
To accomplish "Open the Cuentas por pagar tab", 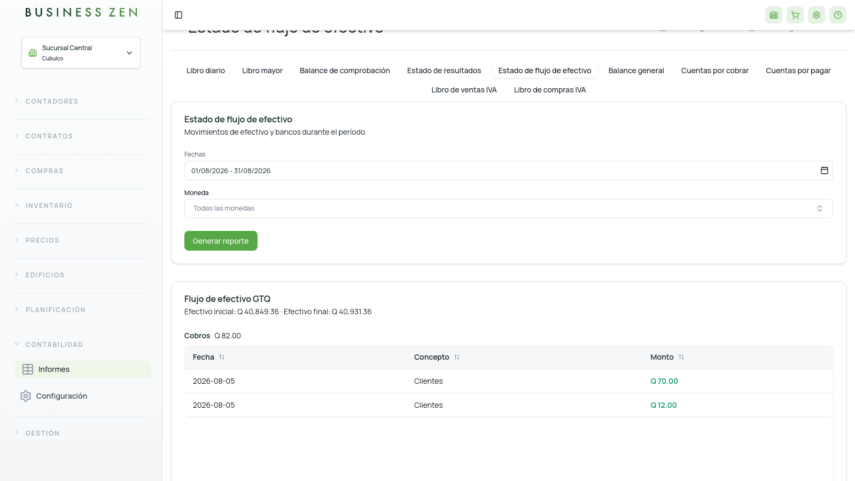I will [798, 71].
